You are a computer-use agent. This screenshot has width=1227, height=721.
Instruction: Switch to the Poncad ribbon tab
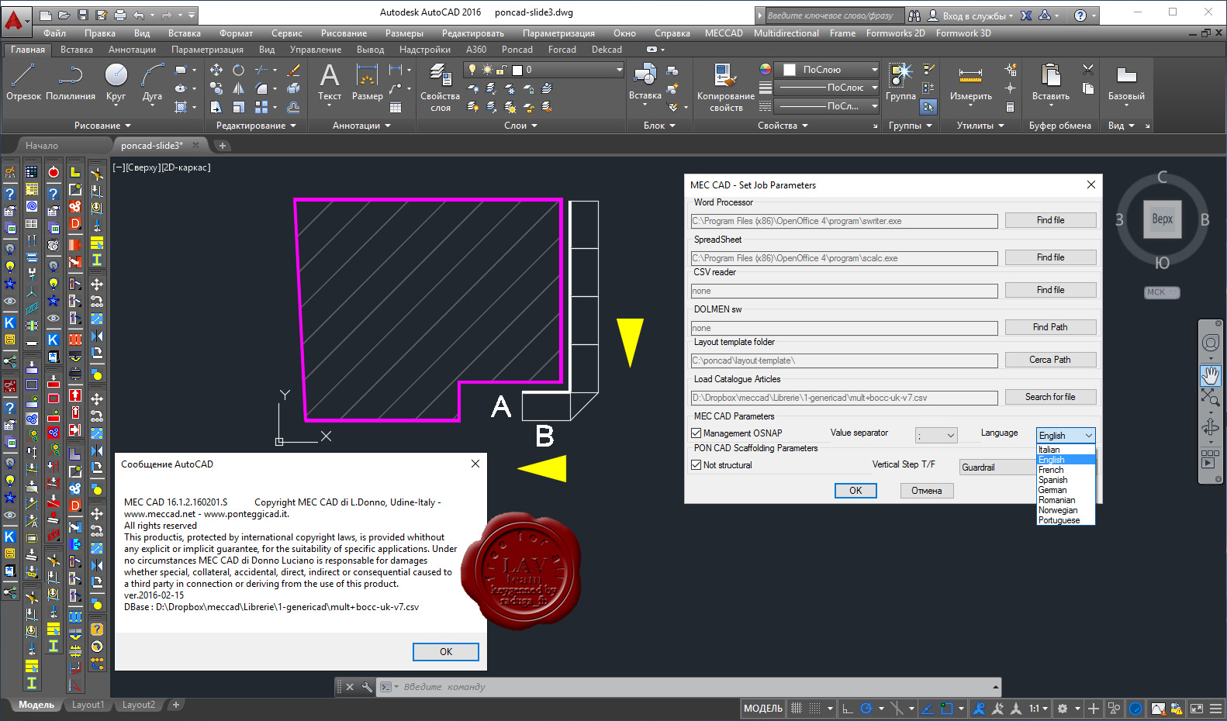coord(517,50)
